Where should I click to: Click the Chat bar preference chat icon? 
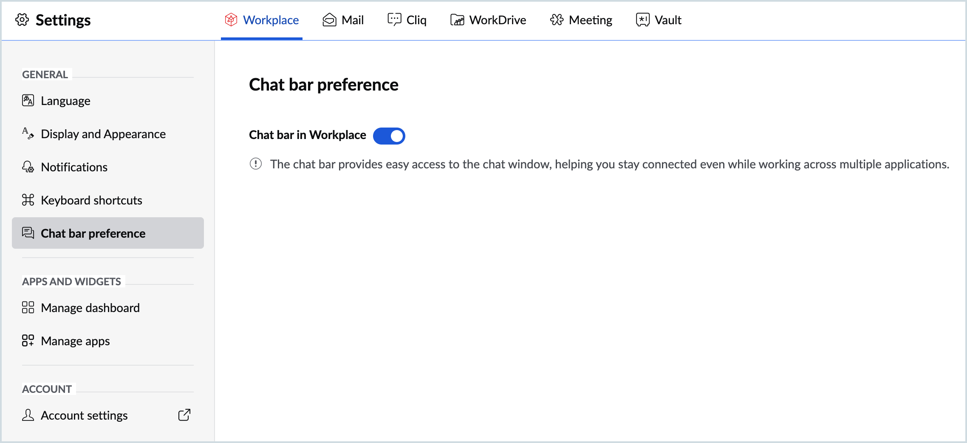pyautogui.click(x=28, y=233)
